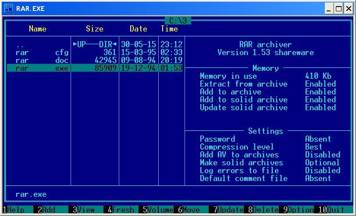Click 'Update solid archive' label
This screenshot has width=356, height=216.
coord(244,108)
